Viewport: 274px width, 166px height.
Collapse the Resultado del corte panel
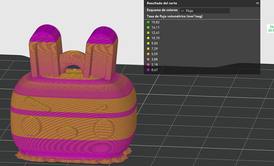pos(257,3)
